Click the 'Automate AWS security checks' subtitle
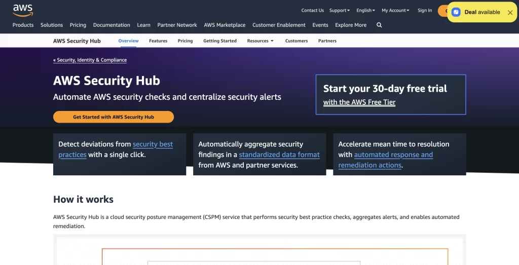The height and width of the screenshot is (265, 519). point(167,97)
